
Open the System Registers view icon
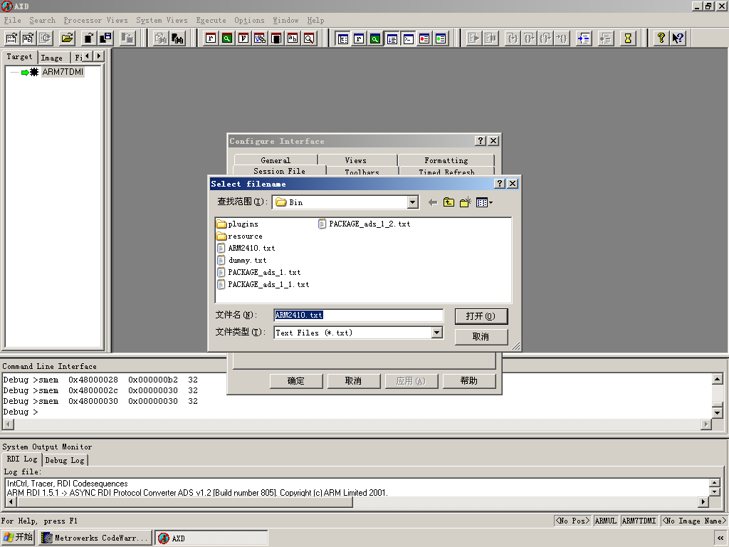point(359,38)
